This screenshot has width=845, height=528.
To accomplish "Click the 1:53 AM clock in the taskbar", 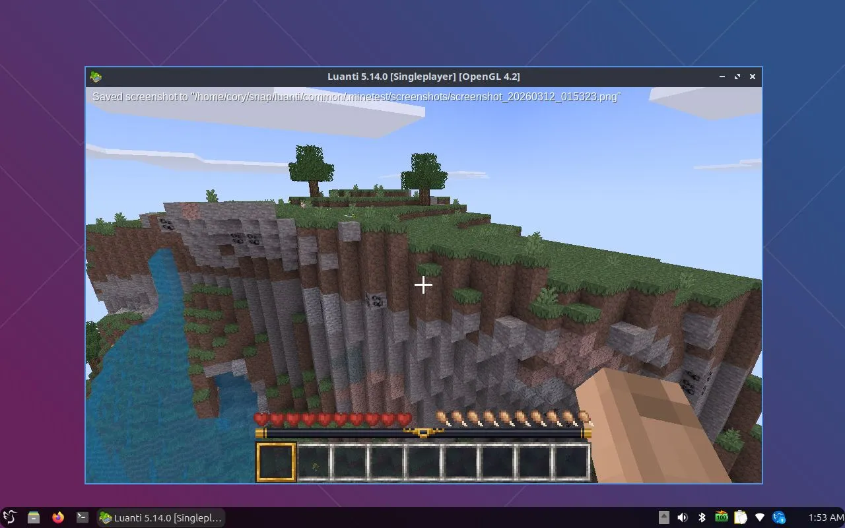I will pyautogui.click(x=825, y=517).
